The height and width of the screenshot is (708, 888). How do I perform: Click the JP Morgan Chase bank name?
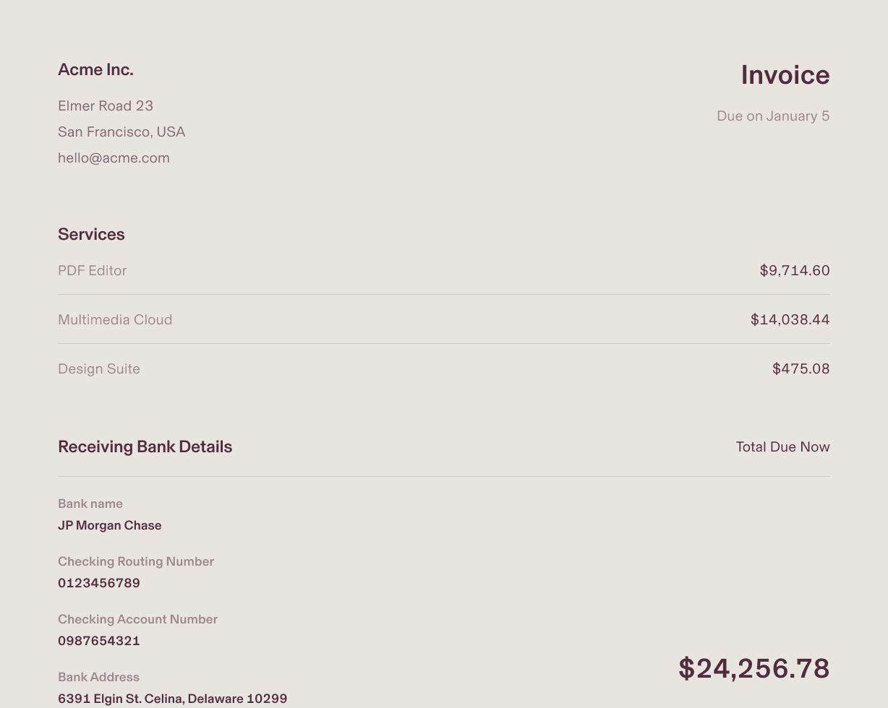pyautogui.click(x=109, y=526)
